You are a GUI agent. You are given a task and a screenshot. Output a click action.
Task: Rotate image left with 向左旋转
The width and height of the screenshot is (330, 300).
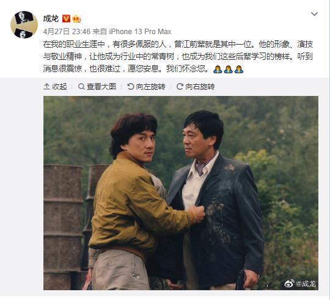146,87
